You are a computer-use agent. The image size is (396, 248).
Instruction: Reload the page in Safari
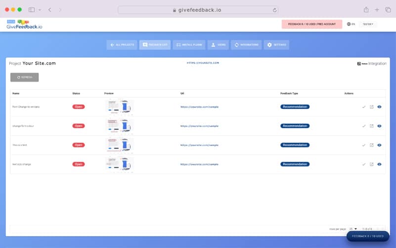(274, 10)
